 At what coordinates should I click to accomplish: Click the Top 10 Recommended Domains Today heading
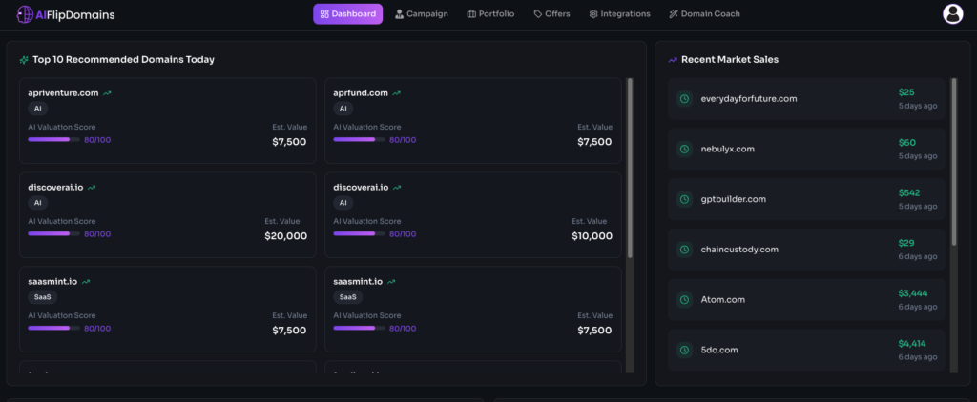coord(123,60)
